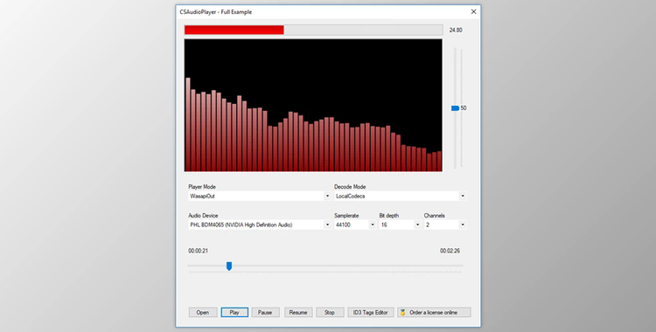
Task: Resume playback with the Resume button
Action: pos(298,313)
